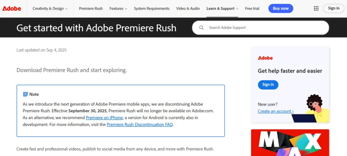This screenshot has width=347, height=156.
Task: Expand the Creativity & Design menu
Action: (50, 8)
